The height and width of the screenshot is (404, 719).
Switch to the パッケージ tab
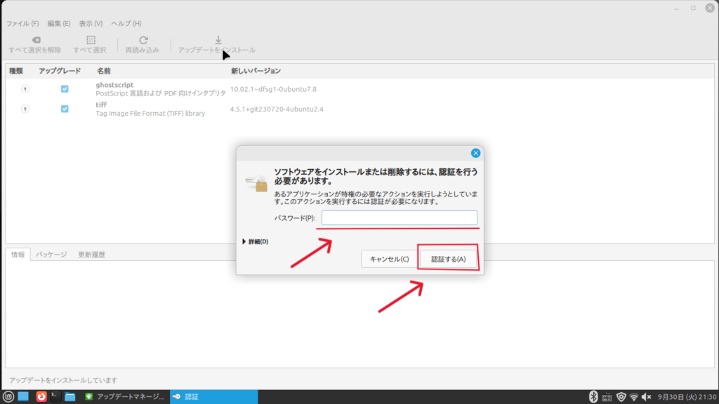pos(51,255)
